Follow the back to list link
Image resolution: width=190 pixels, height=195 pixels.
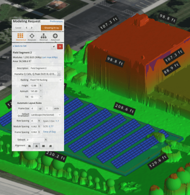[x=20, y=46]
